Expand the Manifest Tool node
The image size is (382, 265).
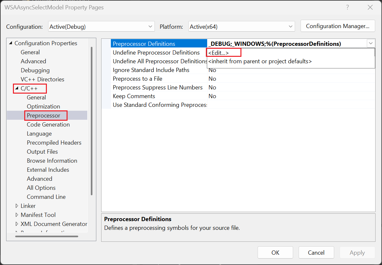[x=17, y=215]
